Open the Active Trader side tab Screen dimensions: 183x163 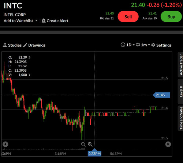click(x=181, y=65)
